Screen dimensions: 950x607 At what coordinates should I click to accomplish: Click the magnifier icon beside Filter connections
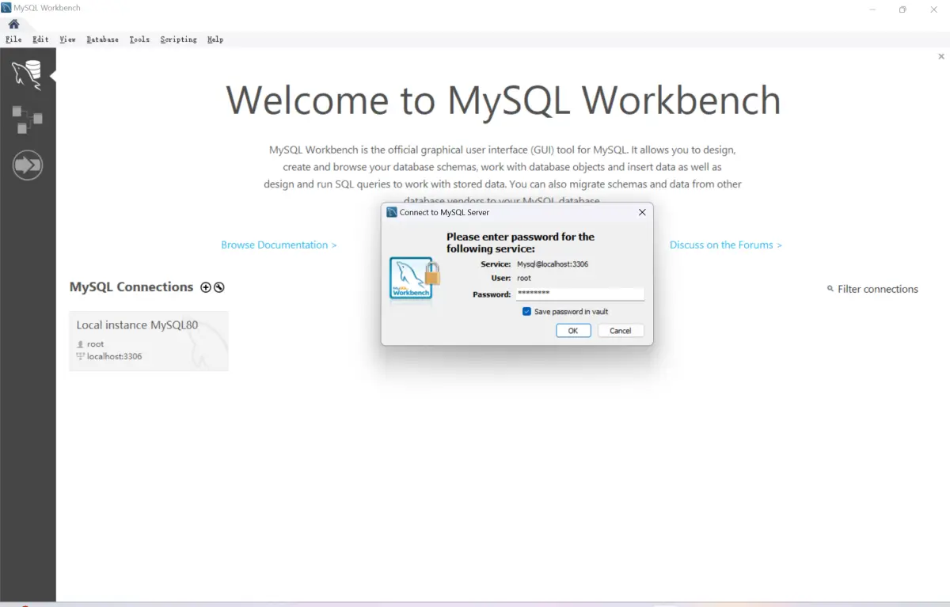830,289
